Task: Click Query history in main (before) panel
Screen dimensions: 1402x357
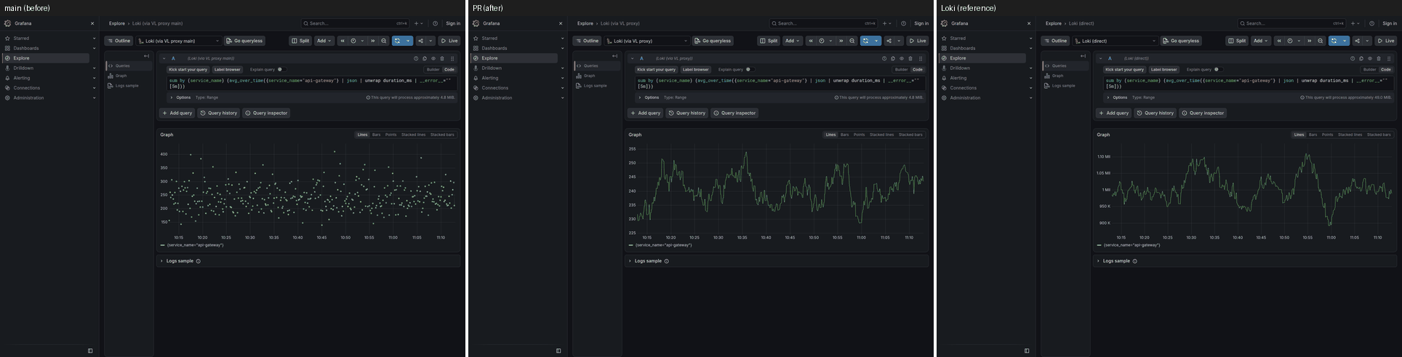Action: tap(219, 113)
